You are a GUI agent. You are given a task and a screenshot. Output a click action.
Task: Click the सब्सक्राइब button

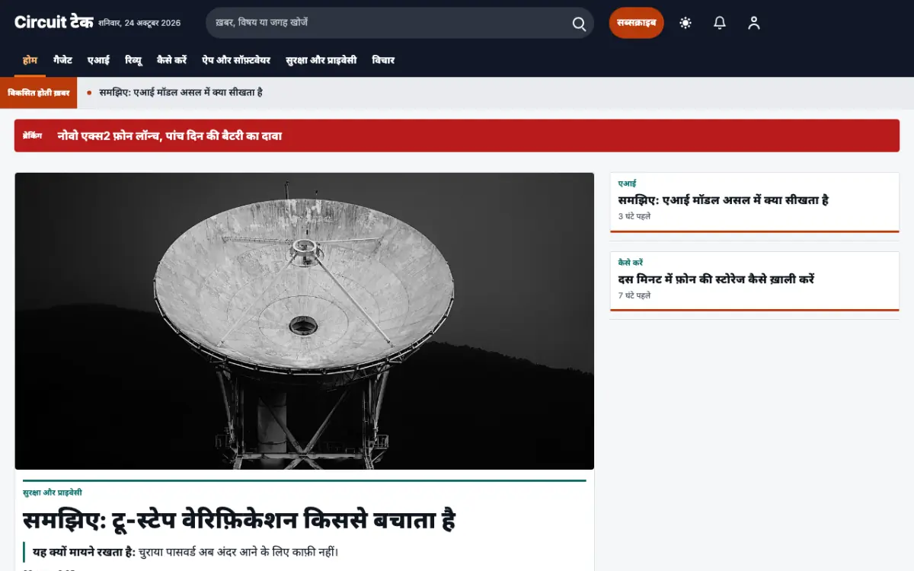[x=637, y=23]
